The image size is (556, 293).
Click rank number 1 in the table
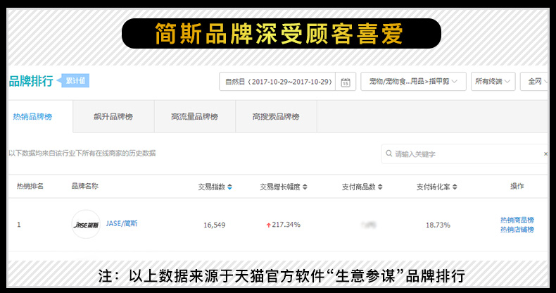[19, 225]
